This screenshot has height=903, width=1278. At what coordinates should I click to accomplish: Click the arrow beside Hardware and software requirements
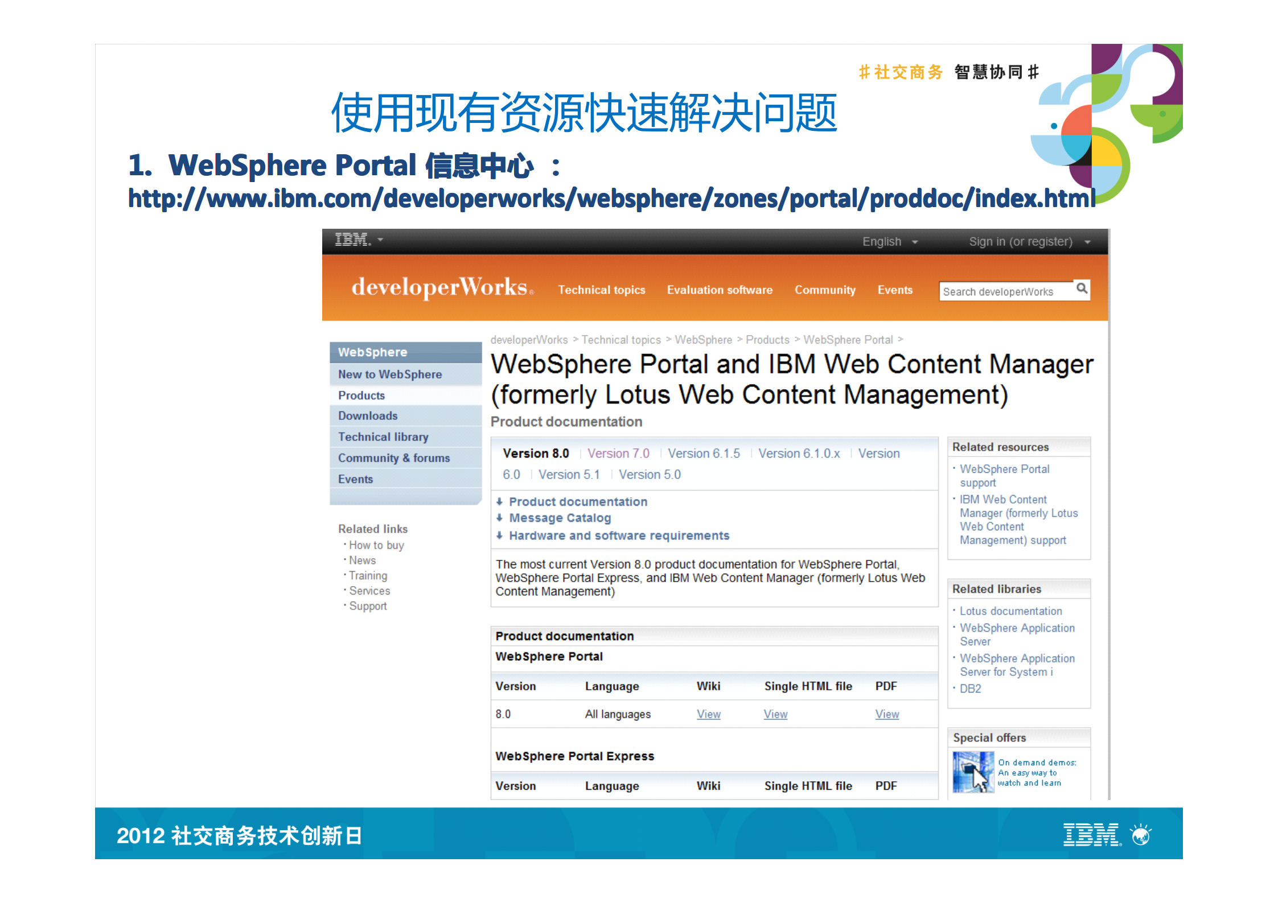click(x=499, y=535)
